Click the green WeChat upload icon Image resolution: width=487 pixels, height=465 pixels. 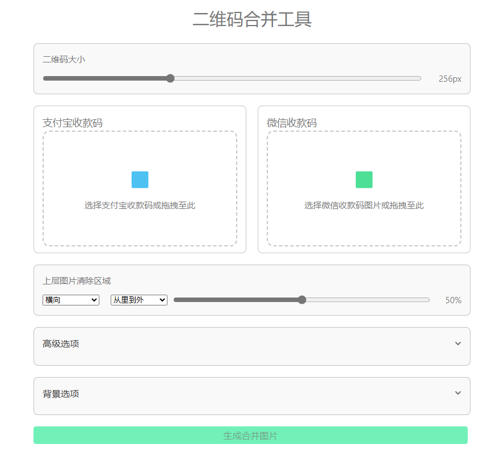coord(364,179)
